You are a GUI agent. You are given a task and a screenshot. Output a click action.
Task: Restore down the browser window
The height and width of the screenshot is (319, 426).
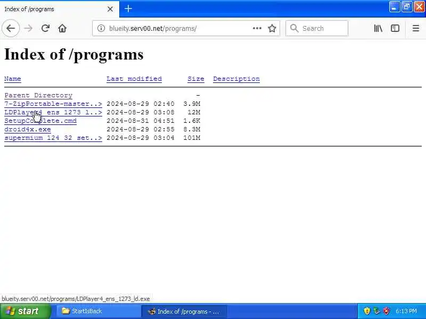[407, 7]
